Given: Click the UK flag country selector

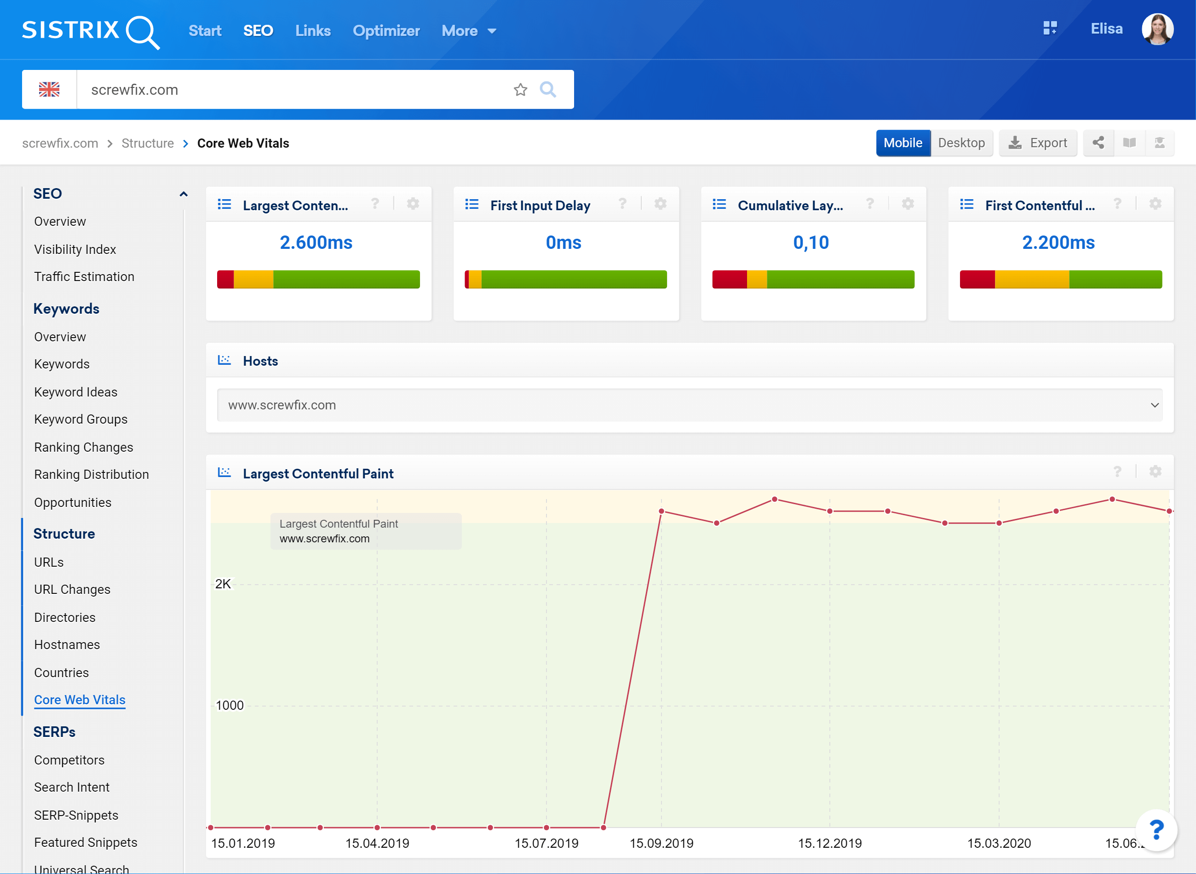Looking at the screenshot, I should [49, 89].
